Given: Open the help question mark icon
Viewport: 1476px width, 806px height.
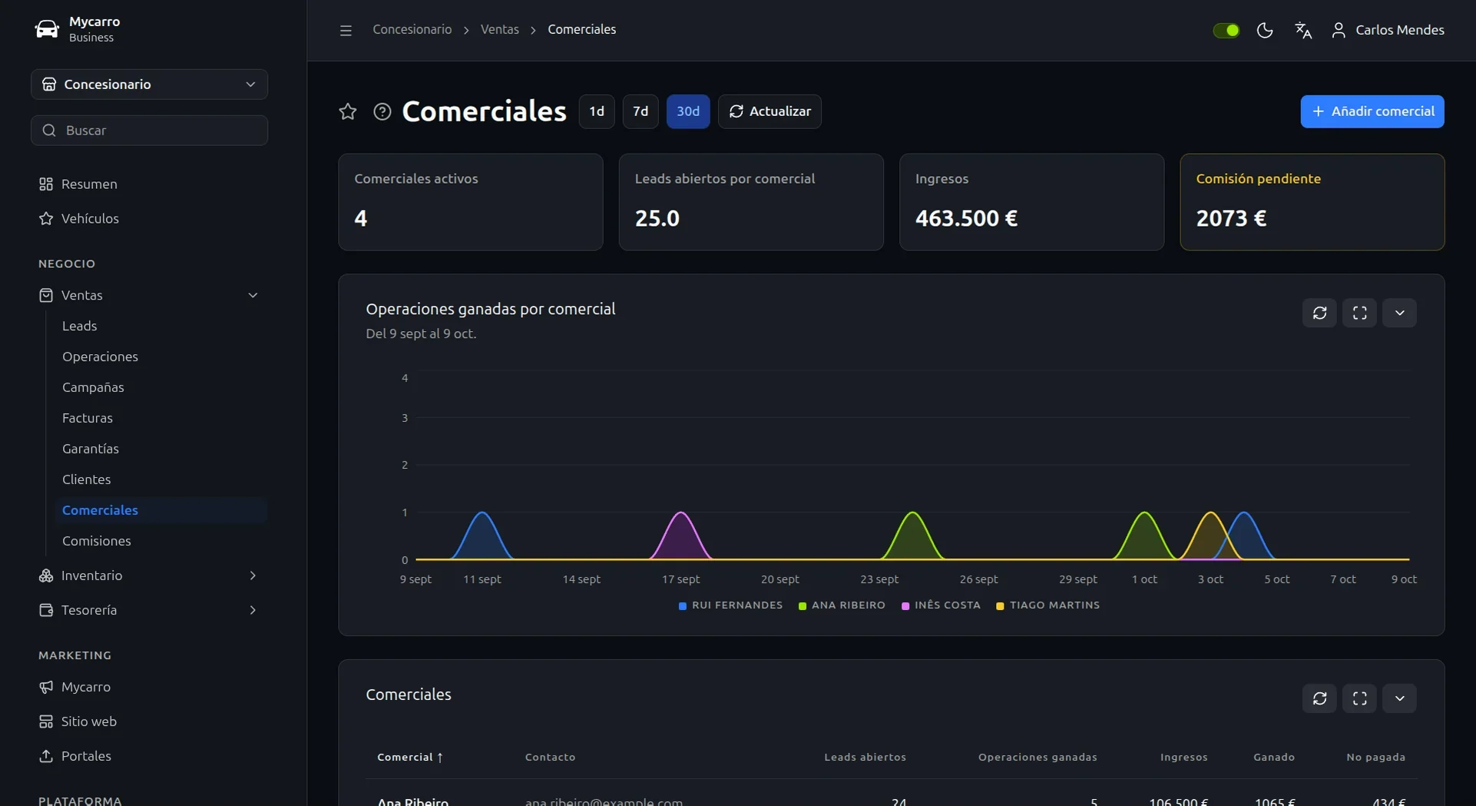Looking at the screenshot, I should [x=382, y=111].
